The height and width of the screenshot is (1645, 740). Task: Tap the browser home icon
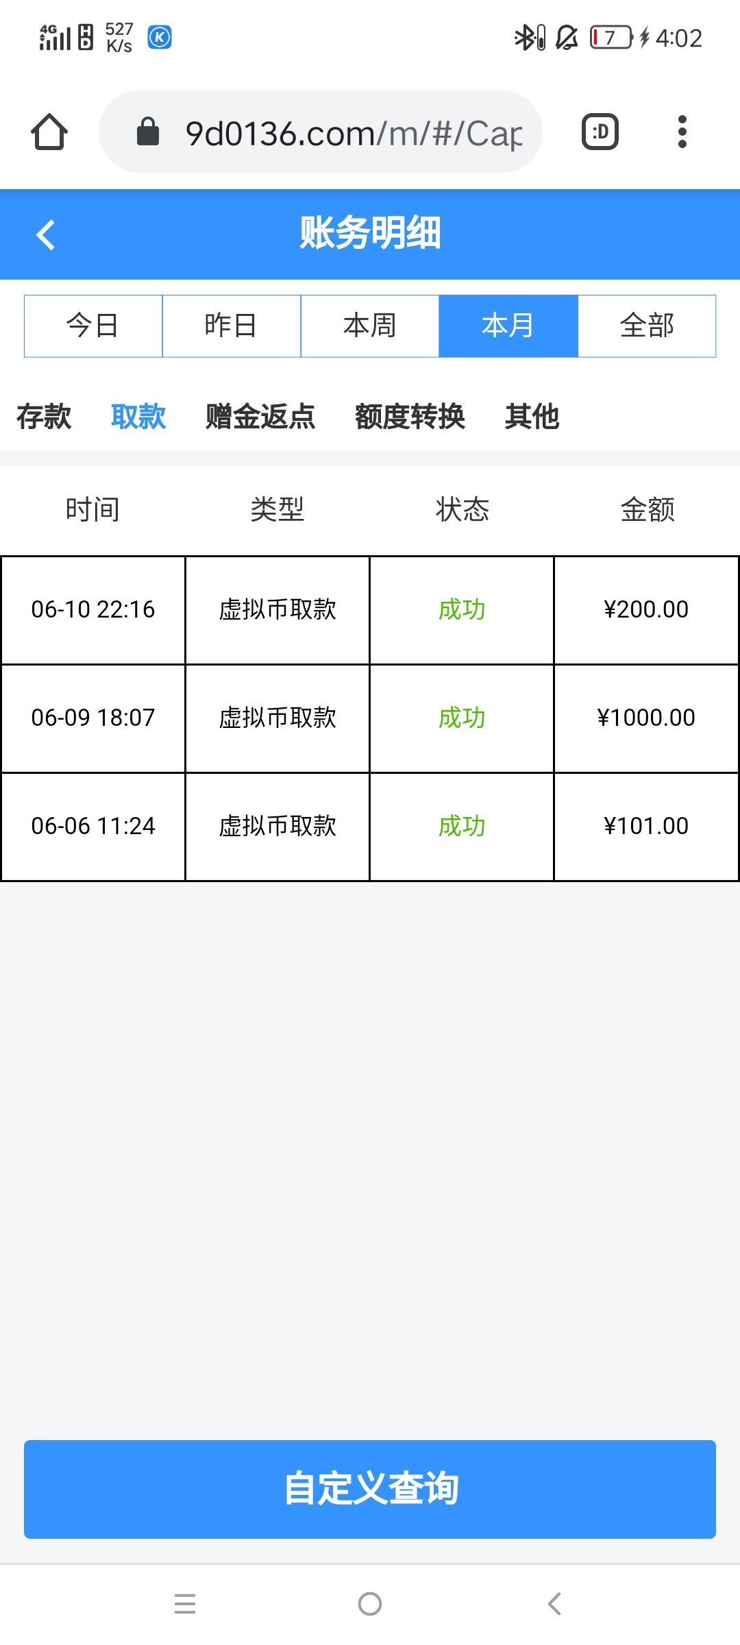(49, 132)
